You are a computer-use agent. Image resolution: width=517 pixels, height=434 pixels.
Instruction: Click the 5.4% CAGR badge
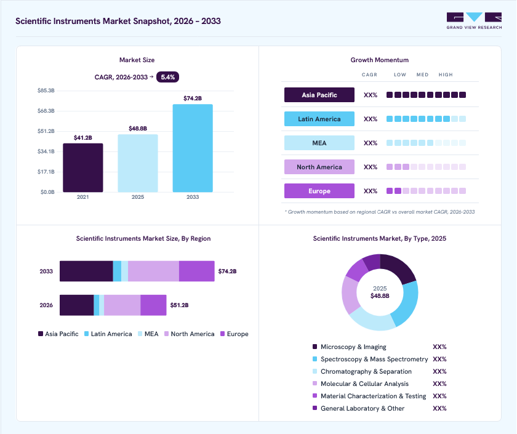pos(167,77)
